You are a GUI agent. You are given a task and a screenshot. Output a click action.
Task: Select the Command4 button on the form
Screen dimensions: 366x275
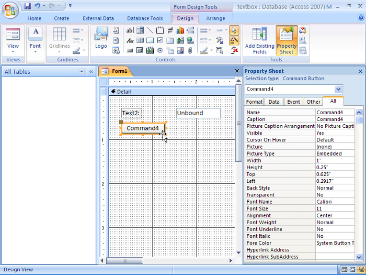[143, 128]
